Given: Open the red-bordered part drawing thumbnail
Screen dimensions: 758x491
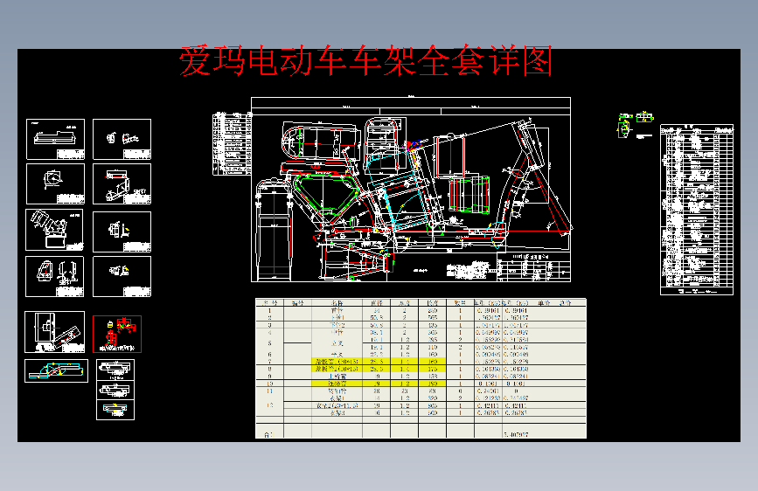Looking at the screenshot, I should pyautogui.click(x=117, y=334).
